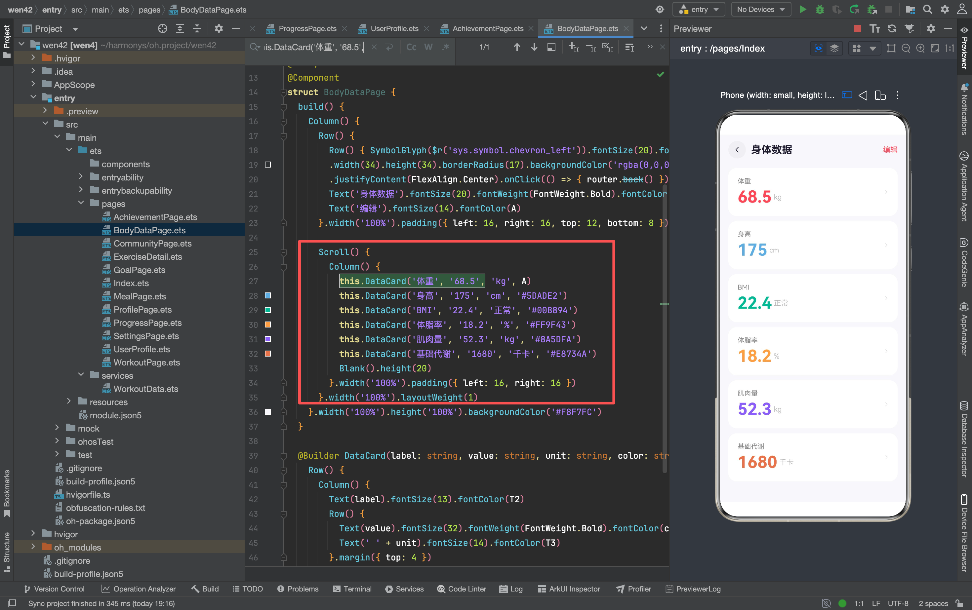The width and height of the screenshot is (972, 610).
Task: Open Previewer multi-profile dropdown arrow
Action: pyautogui.click(x=872, y=49)
